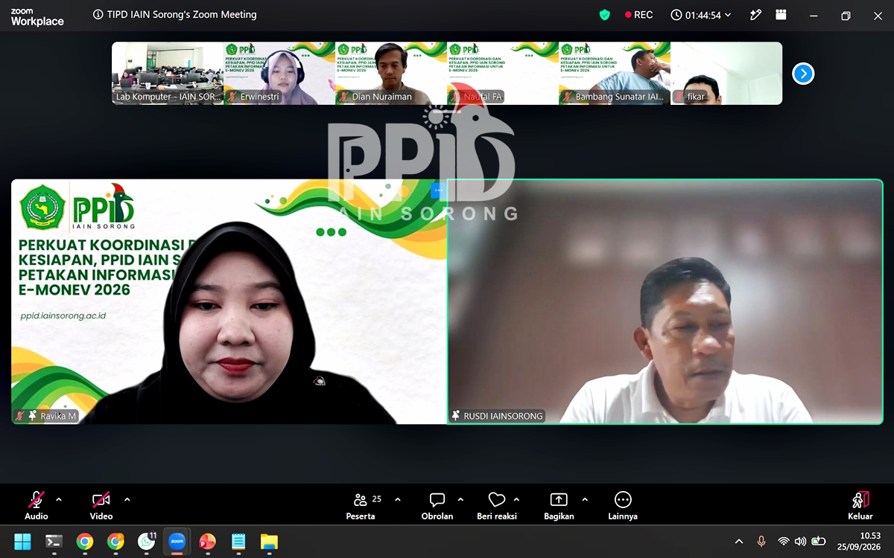
Task: Change view layout icon in title bar
Action: [x=781, y=15]
